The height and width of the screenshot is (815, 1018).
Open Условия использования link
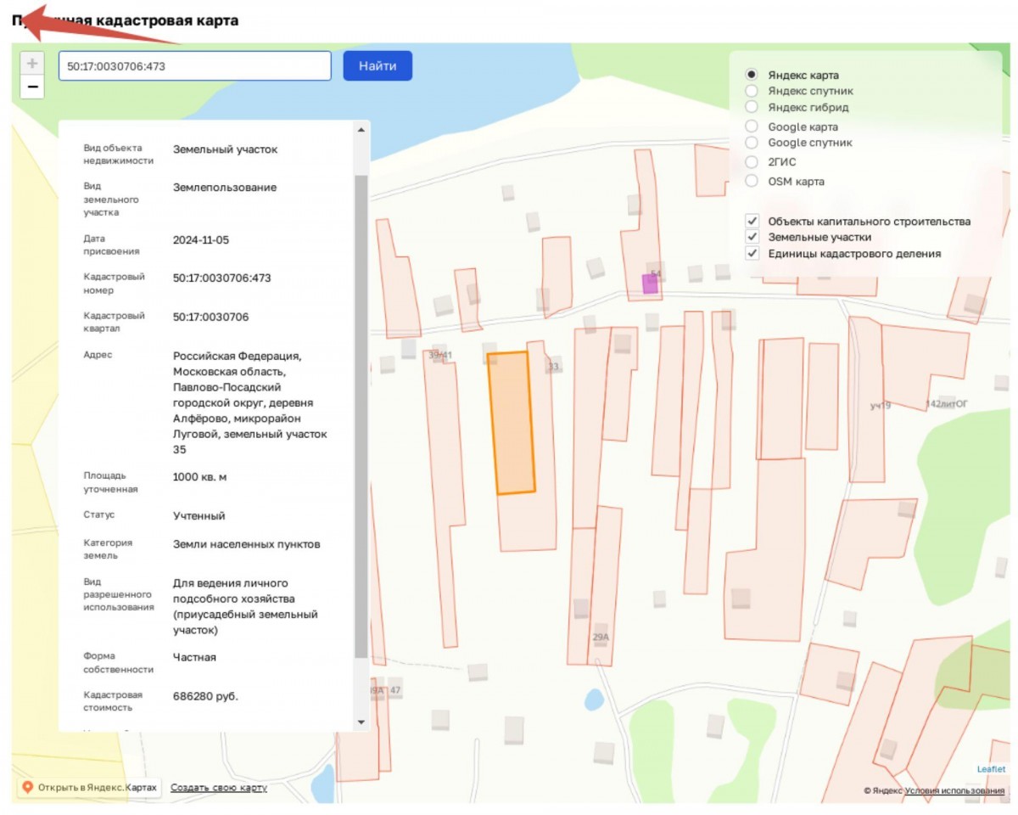click(954, 790)
